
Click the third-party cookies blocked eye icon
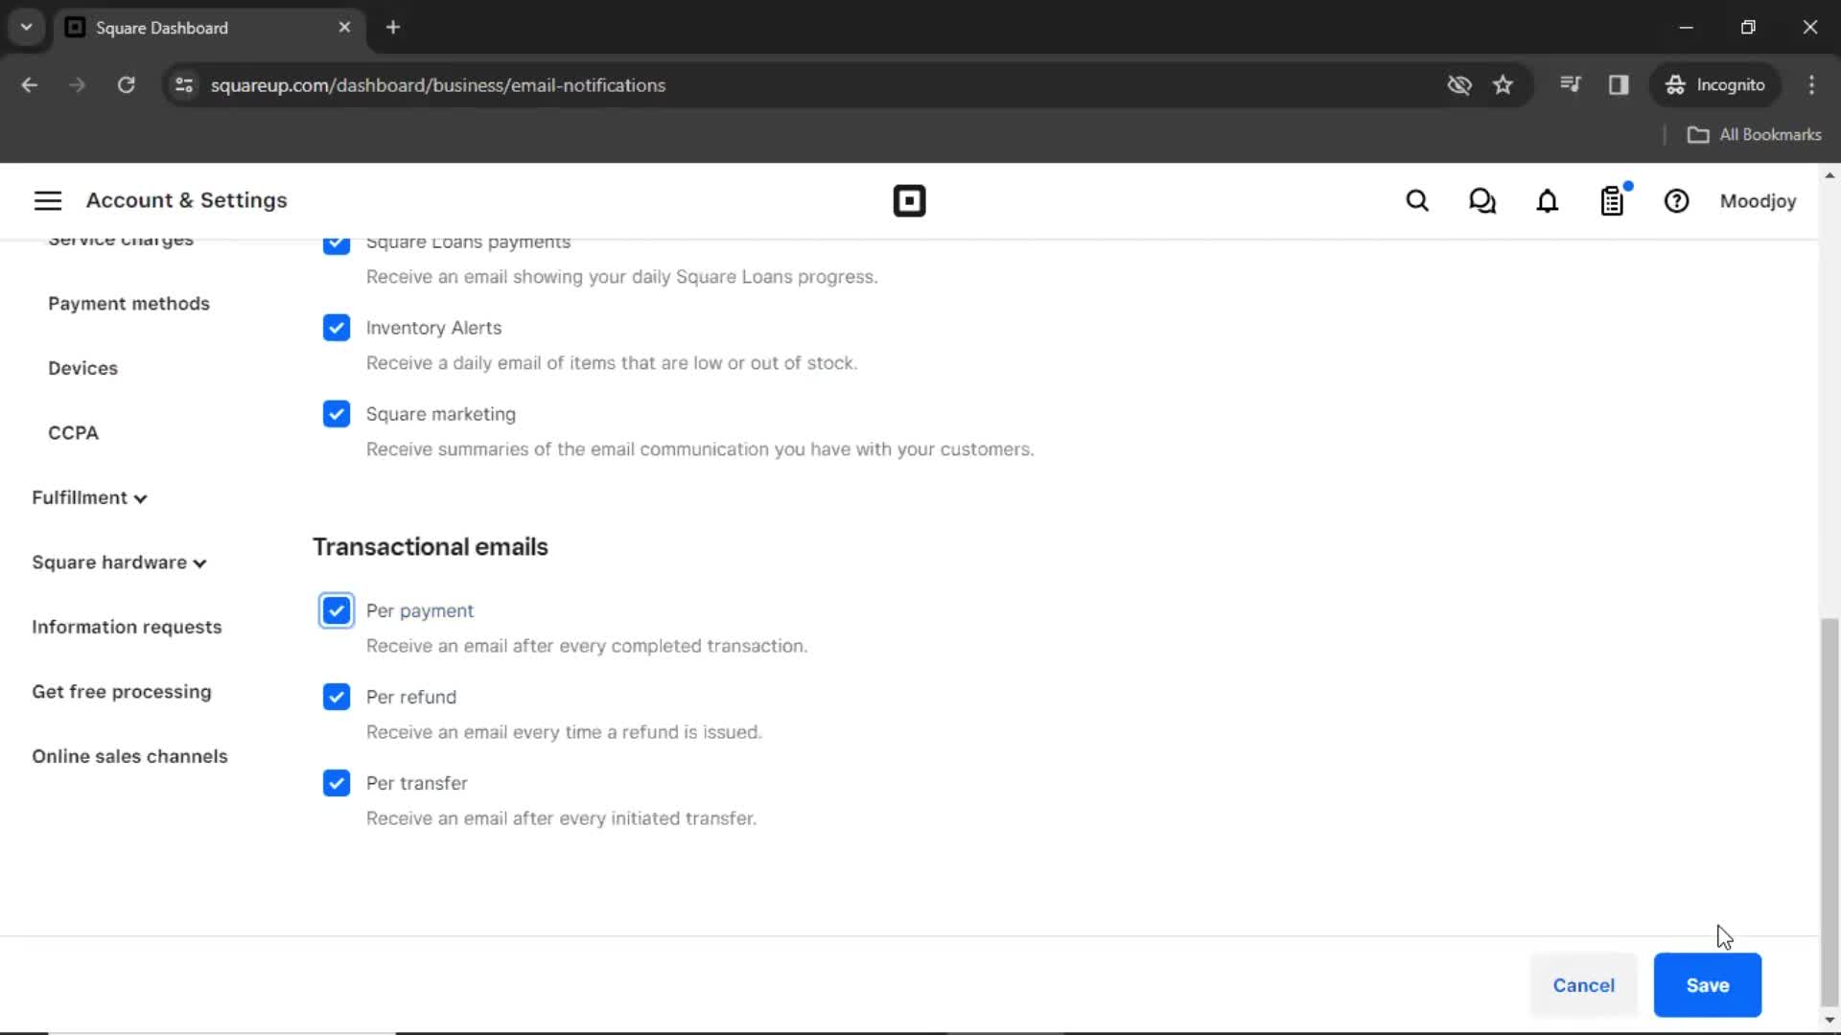(1458, 85)
